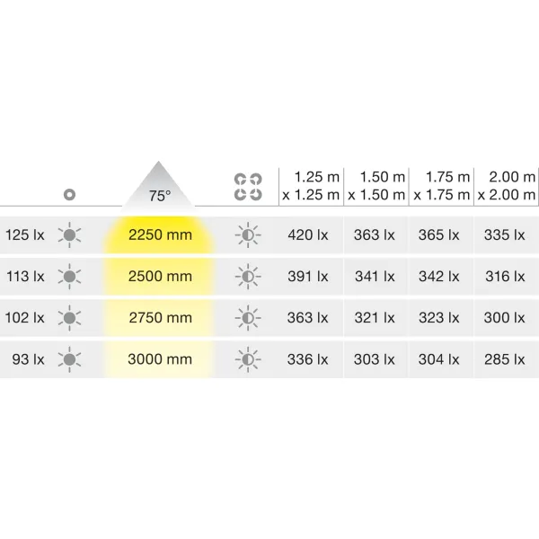The width and height of the screenshot is (539, 539).
Task: Select the 2250 mm mounting height cell
Action: coord(160,235)
